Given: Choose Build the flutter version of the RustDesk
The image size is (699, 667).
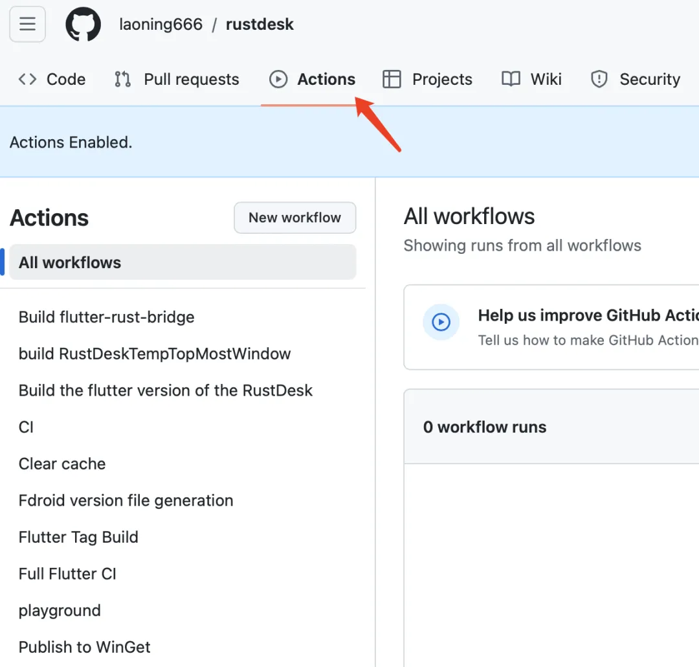Looking at the screenshot, I should [166, 390].
